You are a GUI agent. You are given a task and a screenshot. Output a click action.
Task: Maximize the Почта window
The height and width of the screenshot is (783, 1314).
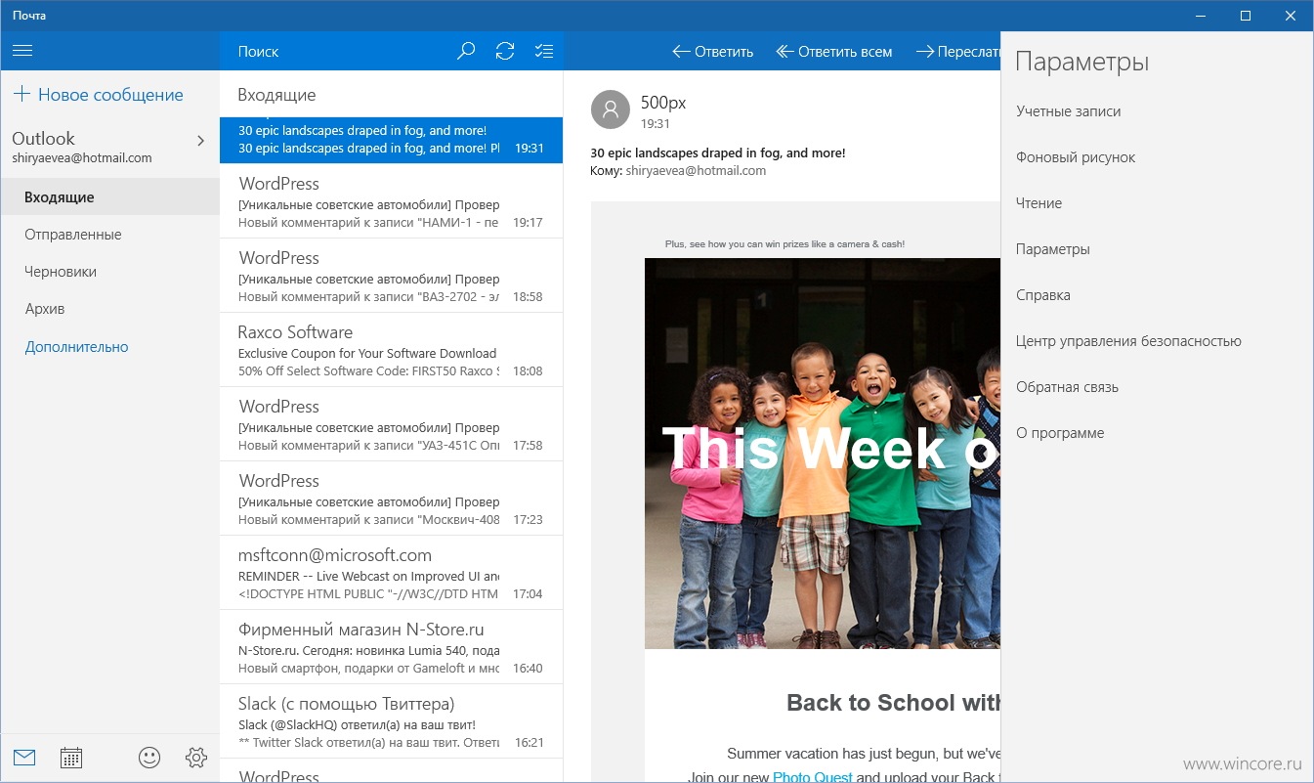click(1246, 16)
